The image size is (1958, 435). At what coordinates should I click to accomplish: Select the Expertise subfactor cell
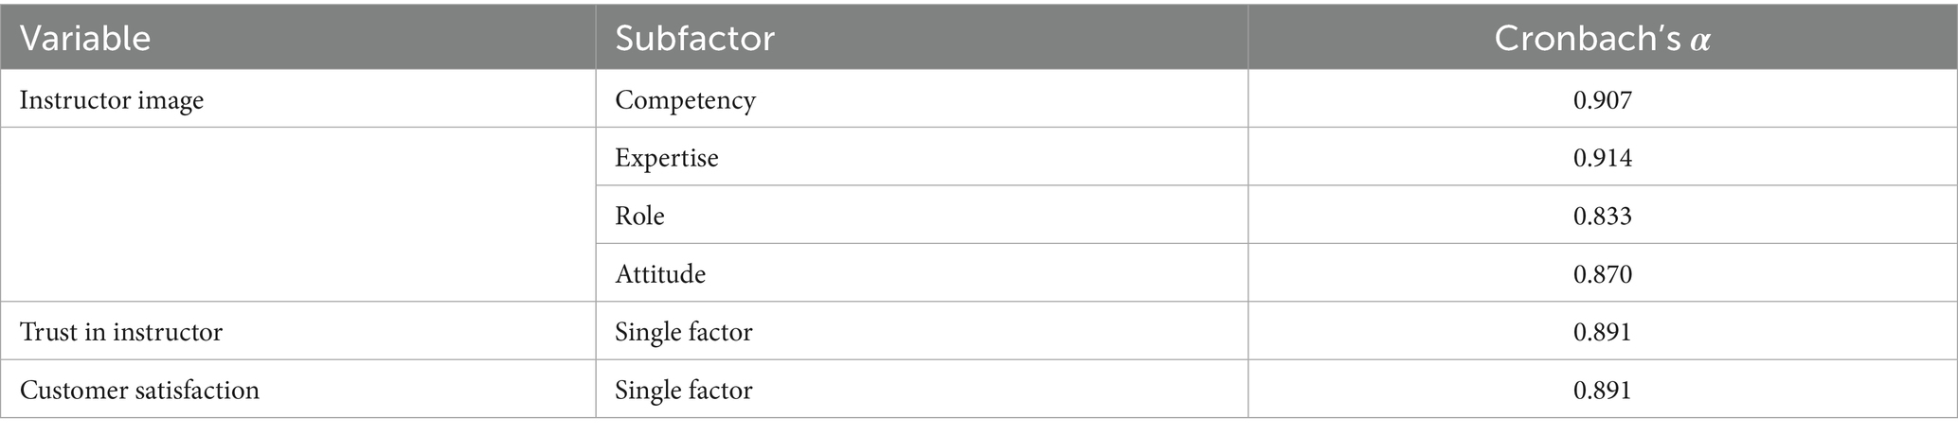point(666,158)
